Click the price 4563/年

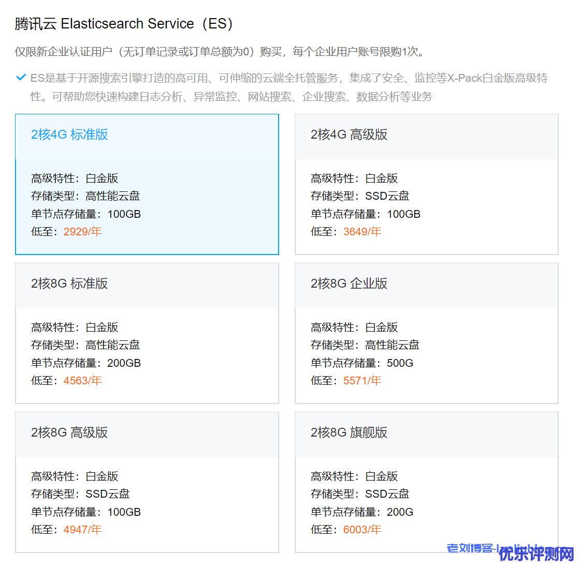(x=82, y=381)
